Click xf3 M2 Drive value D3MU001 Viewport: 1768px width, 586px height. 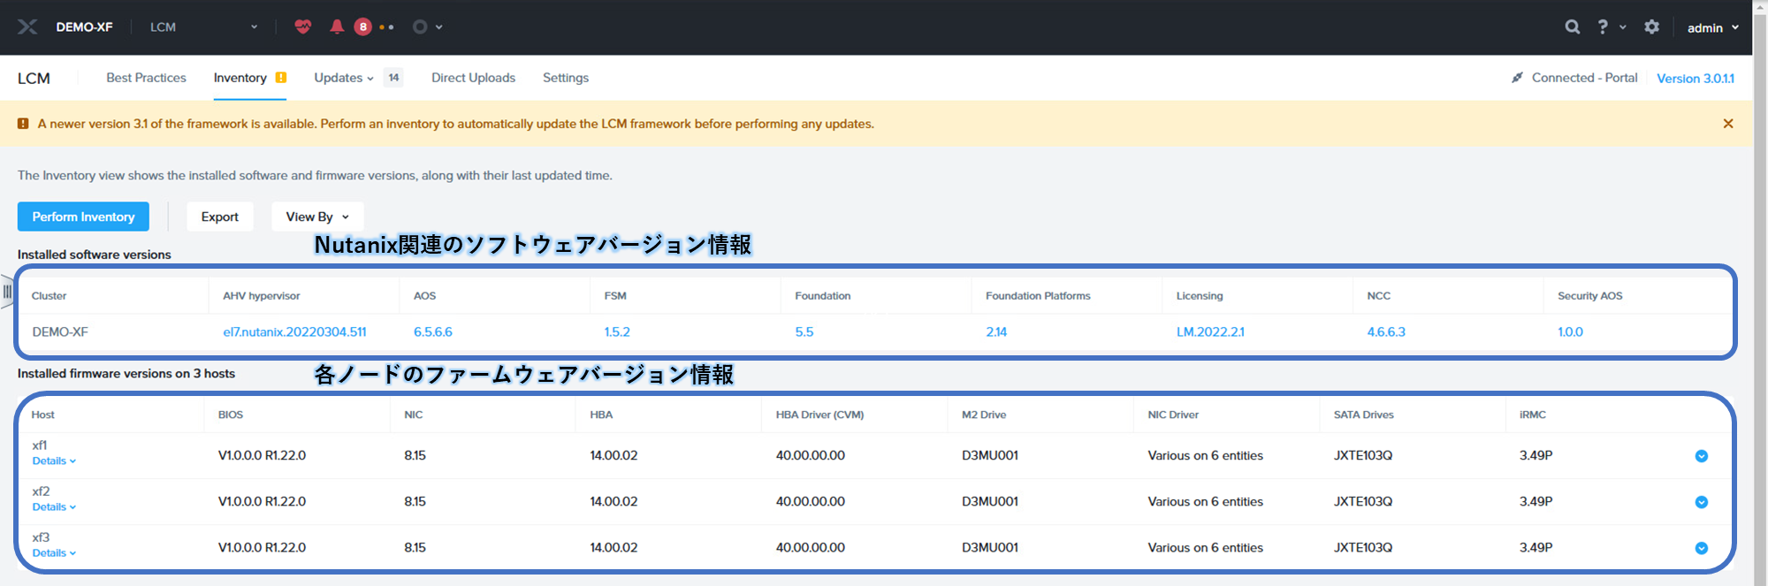(990, 547)
